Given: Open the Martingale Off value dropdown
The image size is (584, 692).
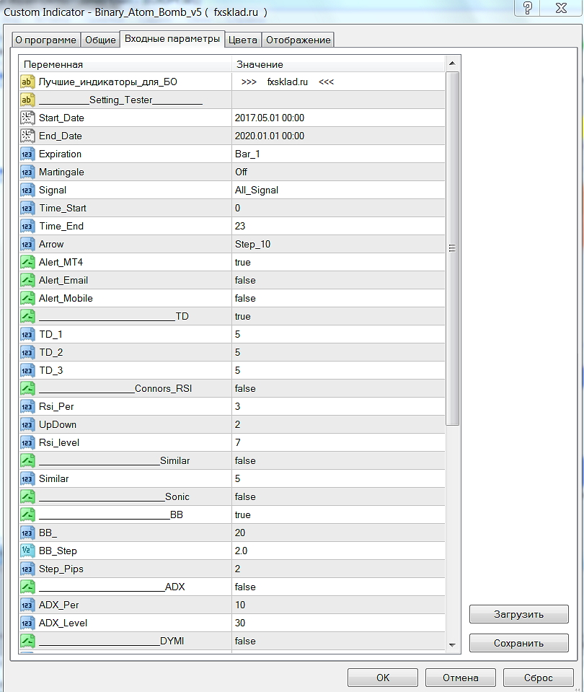Looking at the screenshot, I should coord(338,172).
